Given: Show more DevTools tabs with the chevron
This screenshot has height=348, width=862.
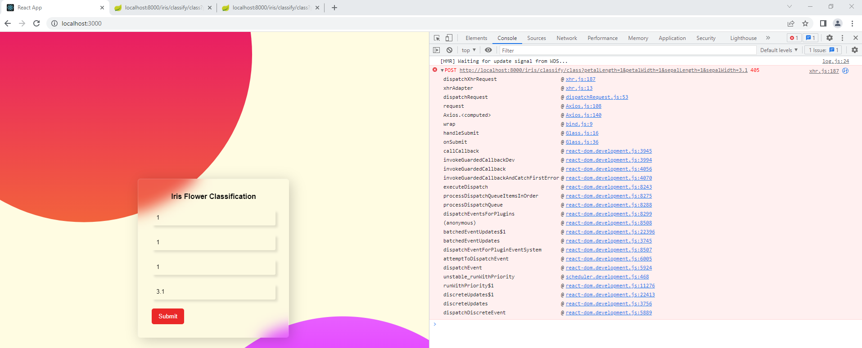Looking at the screenshot, I should tap(768, 38).
